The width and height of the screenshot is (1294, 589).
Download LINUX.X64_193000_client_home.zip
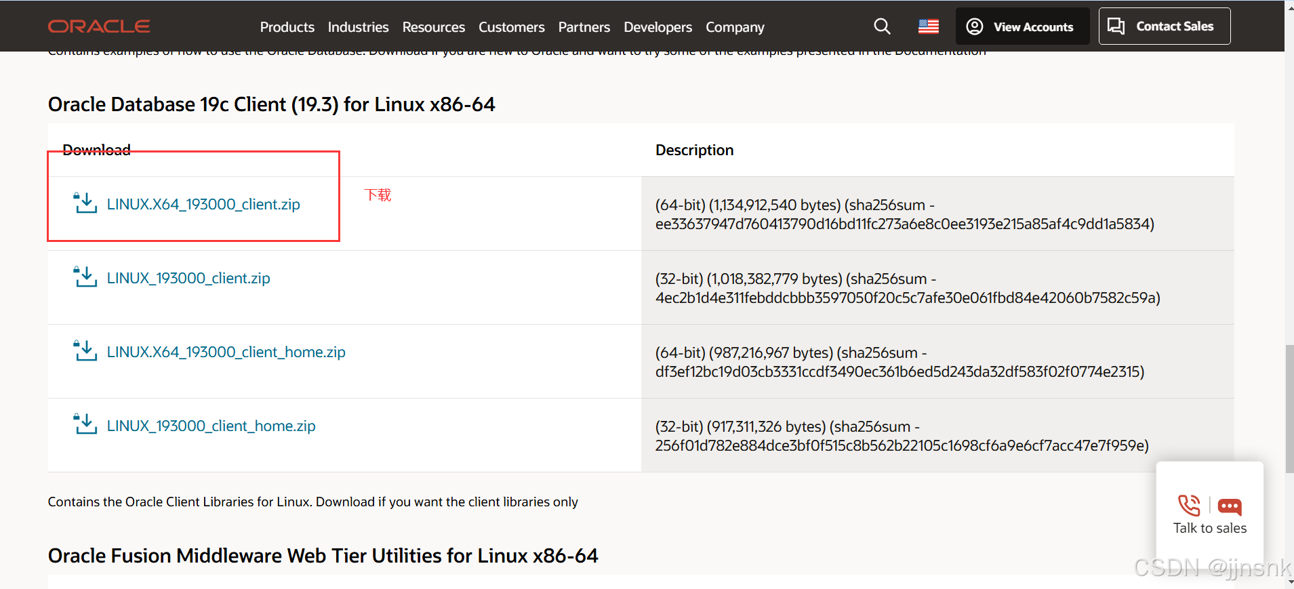click(226, 352)
